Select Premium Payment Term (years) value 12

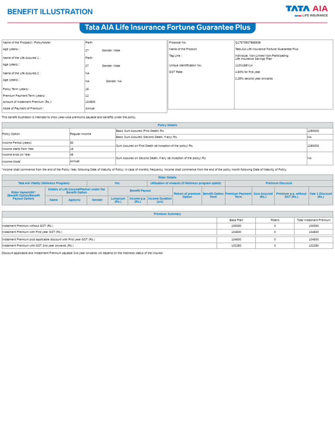click(x=87, y=95)
